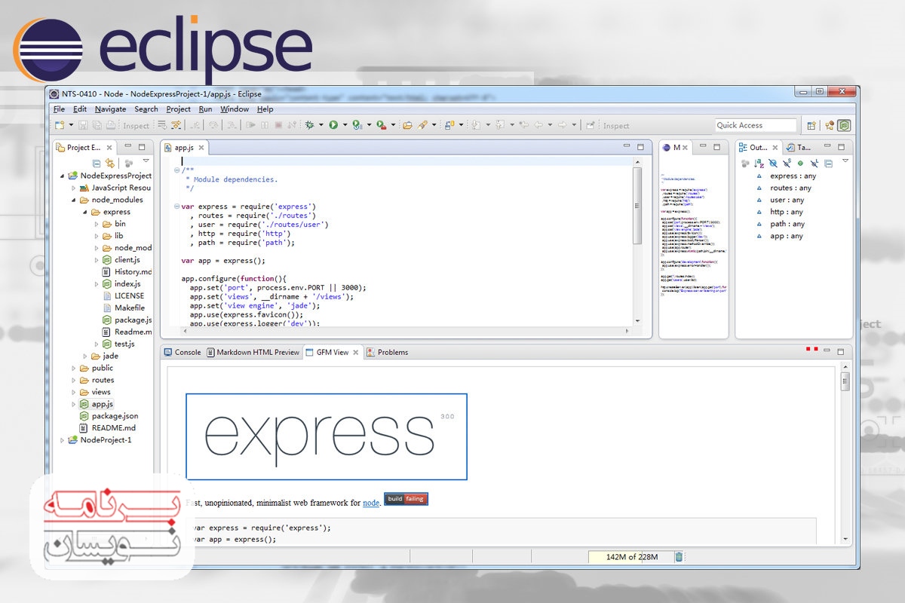
Task: Switch to Markdown HTML Preview tab
Action: tap(253, 352)
